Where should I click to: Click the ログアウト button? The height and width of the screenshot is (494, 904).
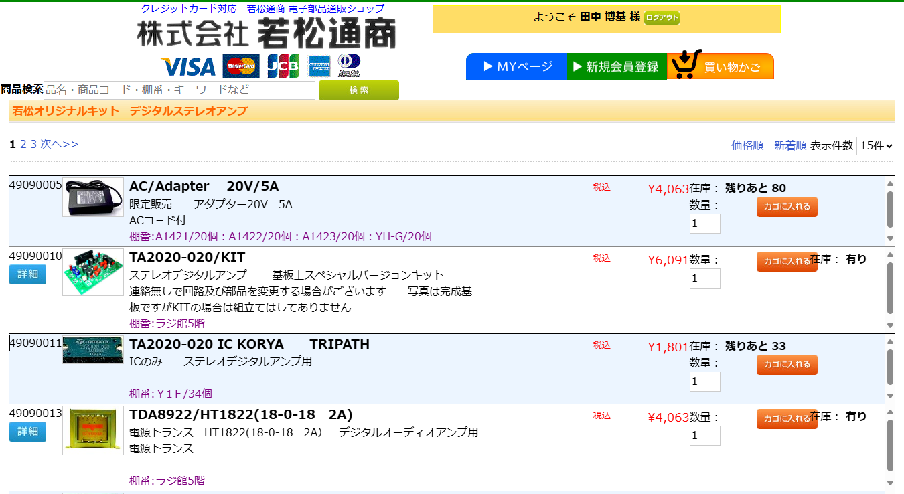click(x=662, y=18)
